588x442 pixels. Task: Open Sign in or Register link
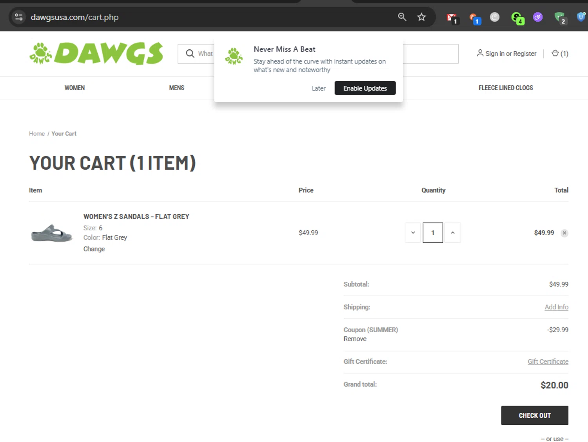(511, 54)
